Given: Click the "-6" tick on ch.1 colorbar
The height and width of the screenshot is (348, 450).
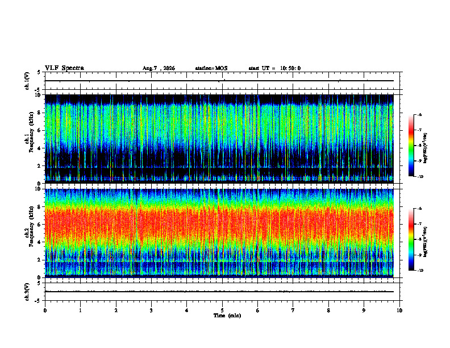Looking at the screenshot, I should pyautogui.click(x=419, y=114).
